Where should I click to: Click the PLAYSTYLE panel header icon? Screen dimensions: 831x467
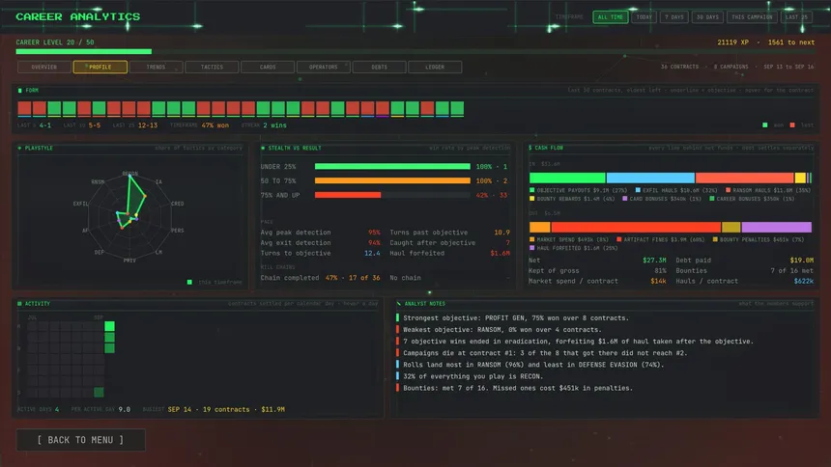click(20, 149)
